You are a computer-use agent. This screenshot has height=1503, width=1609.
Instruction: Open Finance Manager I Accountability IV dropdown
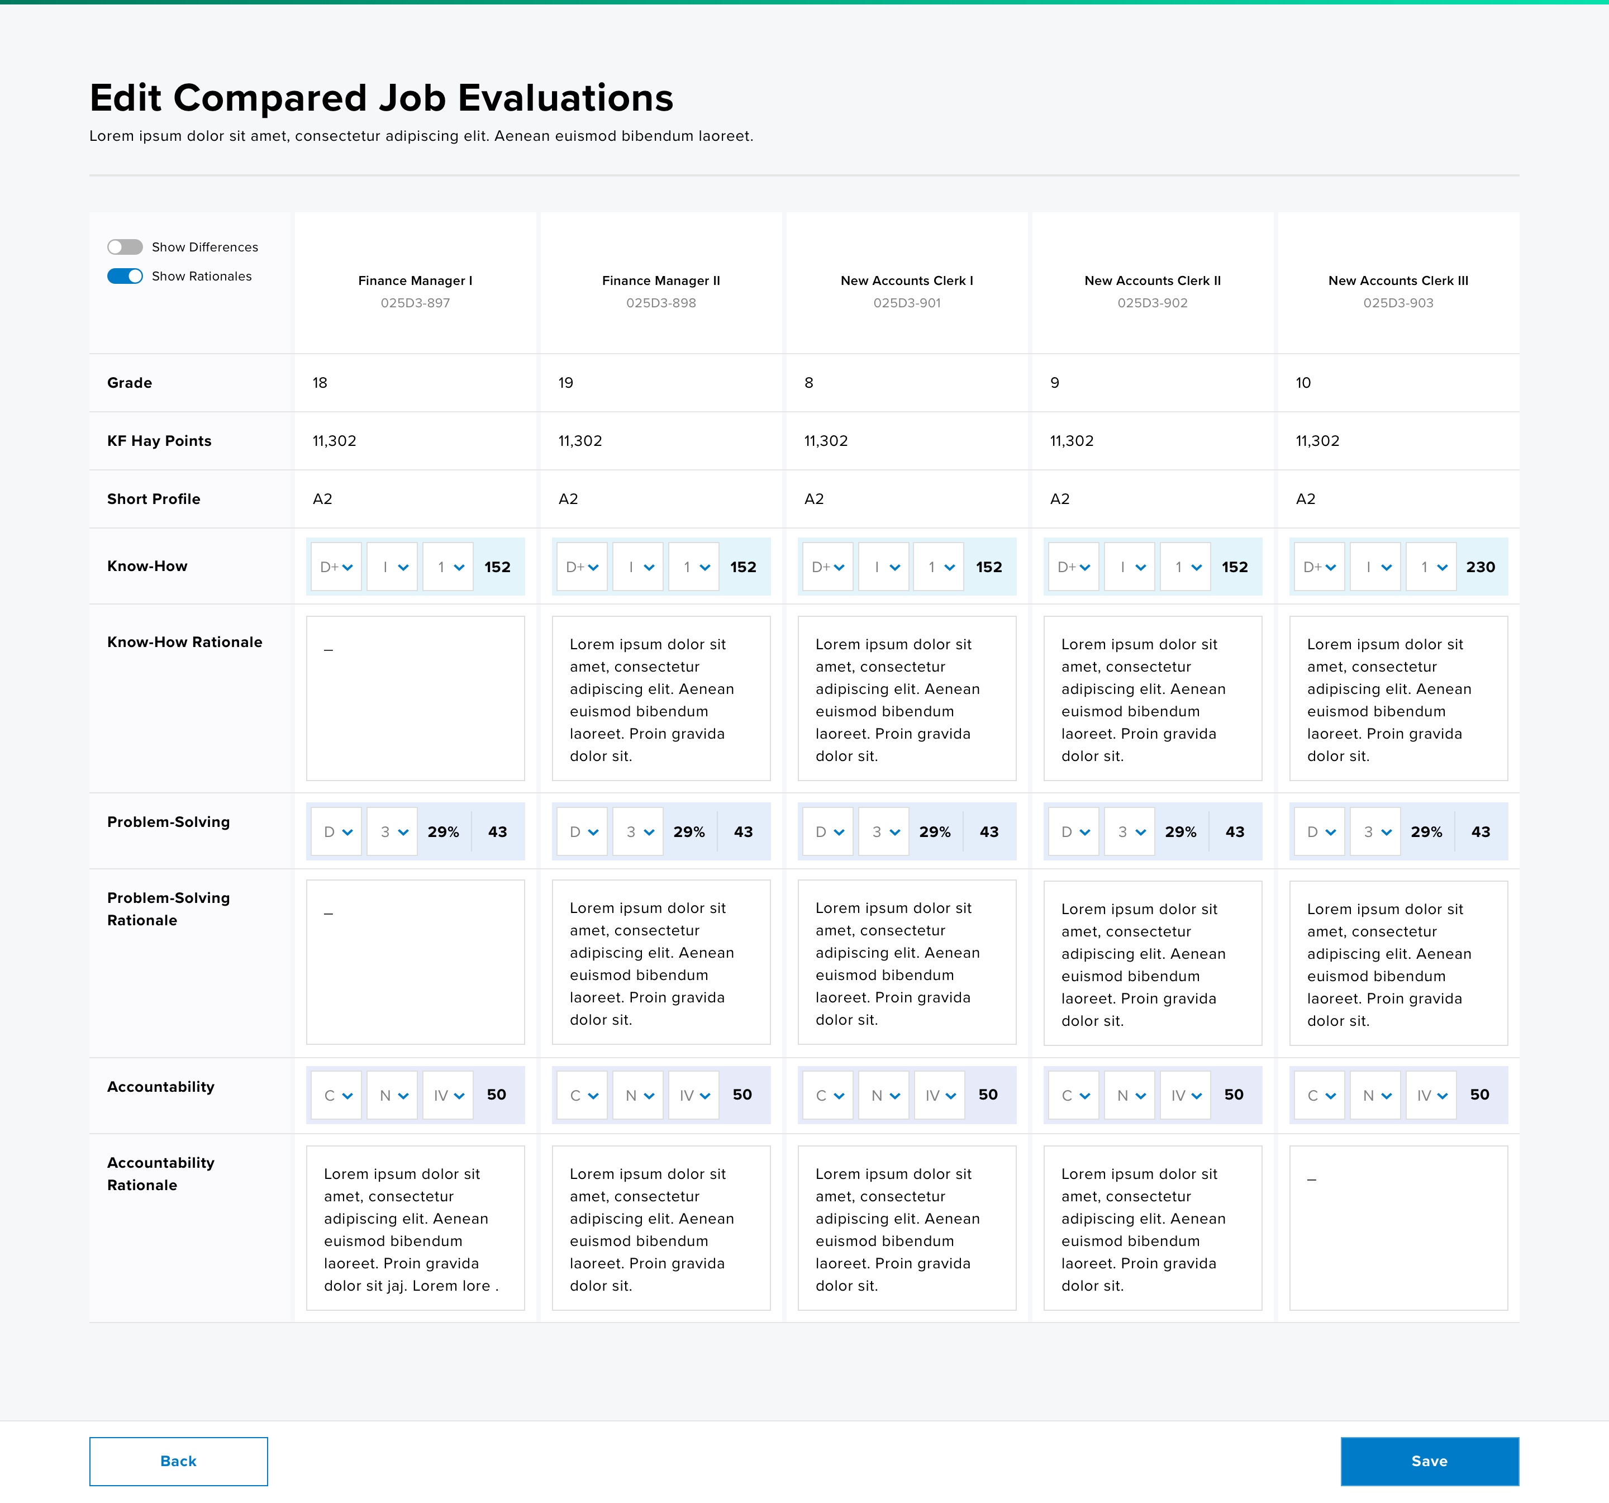coord(448,1095)
